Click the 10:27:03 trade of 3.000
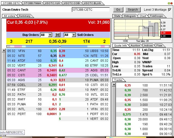Screen dimensions: 174x138 144,105
